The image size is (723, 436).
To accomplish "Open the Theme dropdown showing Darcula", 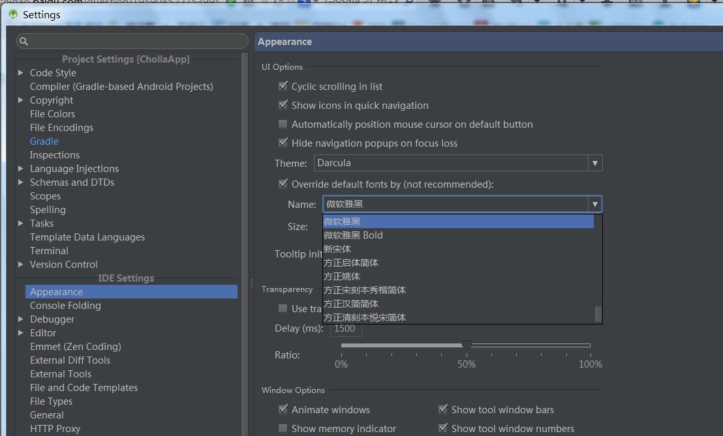I will (594, 163).
